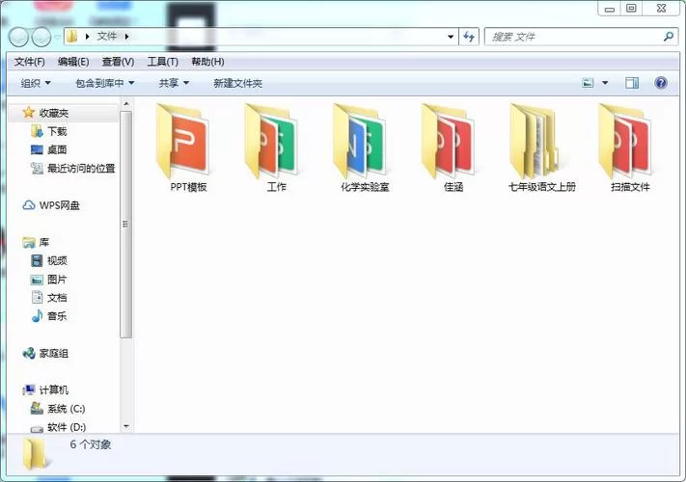Click the 家庭组 homegroup icon

(x=29, y=353)
